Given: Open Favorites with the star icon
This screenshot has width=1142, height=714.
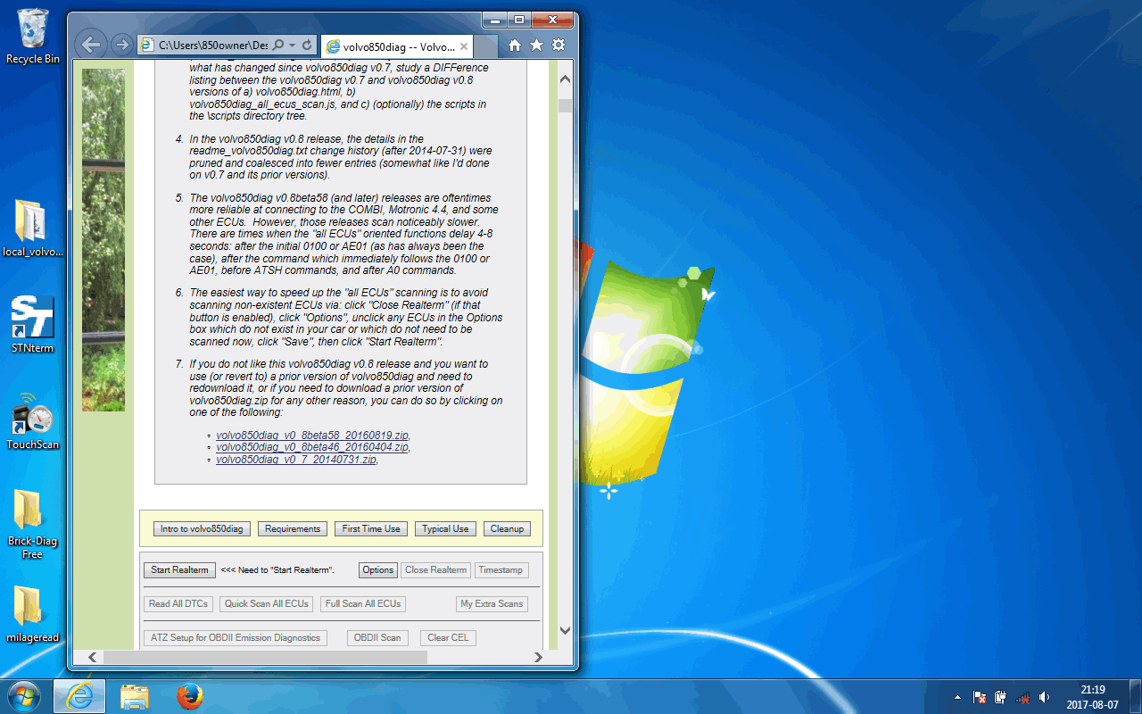Looking at the screenshot, I should pyautogui.click(x=536, y=45).
